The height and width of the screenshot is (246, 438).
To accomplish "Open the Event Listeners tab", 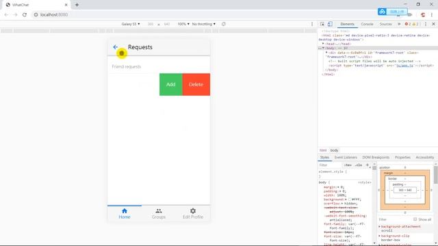I will click(x=346, y=157).
